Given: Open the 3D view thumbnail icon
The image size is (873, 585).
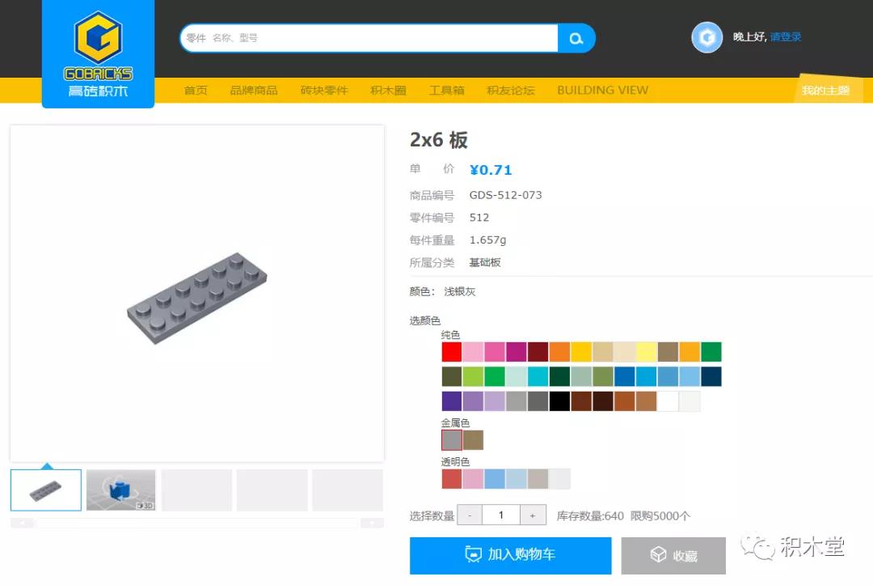Looking at the screenshot, I should 121,489.
